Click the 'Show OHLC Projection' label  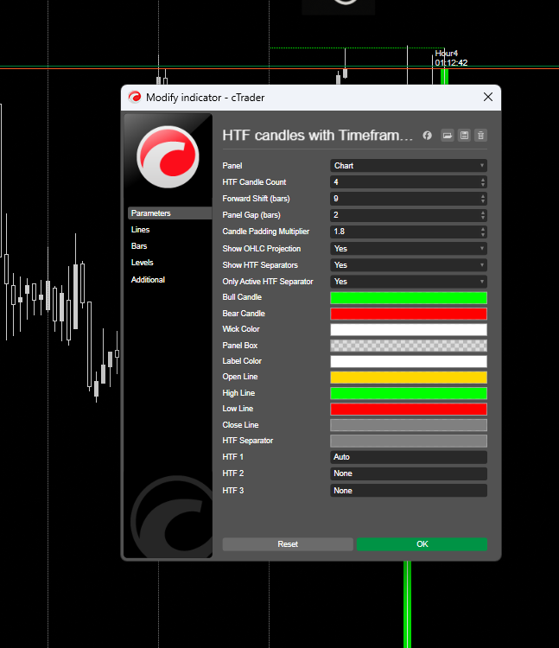point(262,249)
